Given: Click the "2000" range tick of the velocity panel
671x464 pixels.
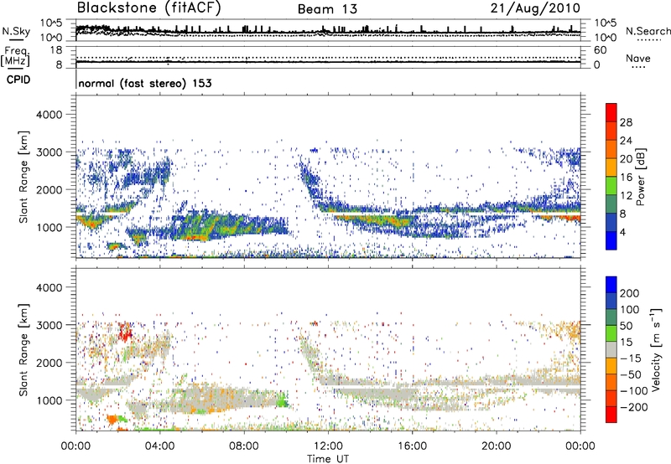Looking at the screenshot, I should point(49,363).
